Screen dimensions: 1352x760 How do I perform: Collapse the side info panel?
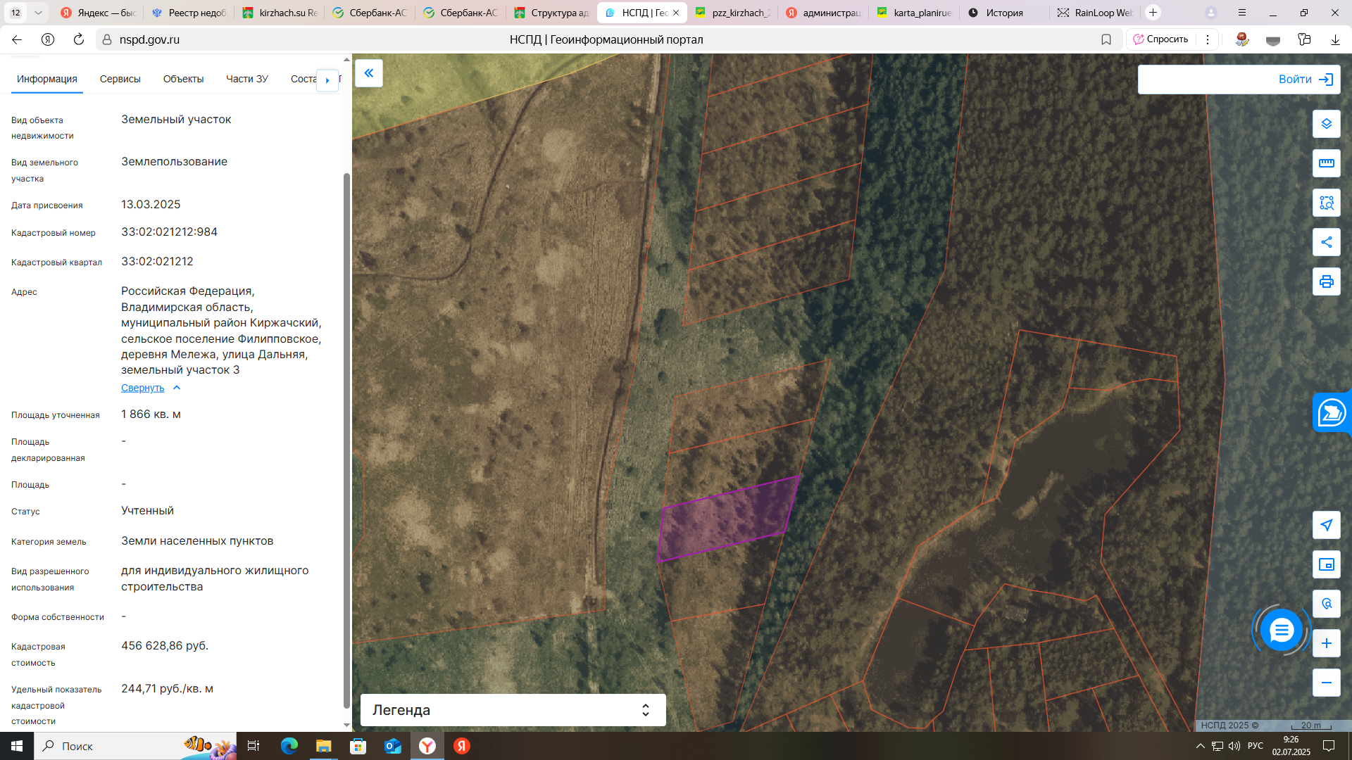click(x=368, y=73)
